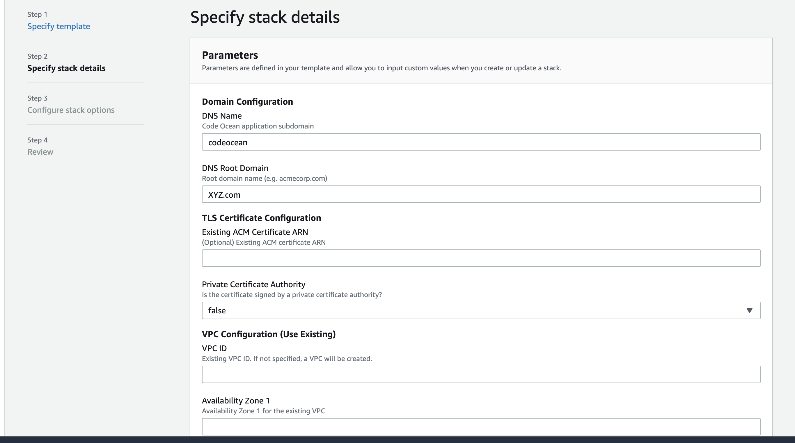795x443 pixels.
Task: Navigate to the Step 4 Review entry
Action: [x=40, y=151]
